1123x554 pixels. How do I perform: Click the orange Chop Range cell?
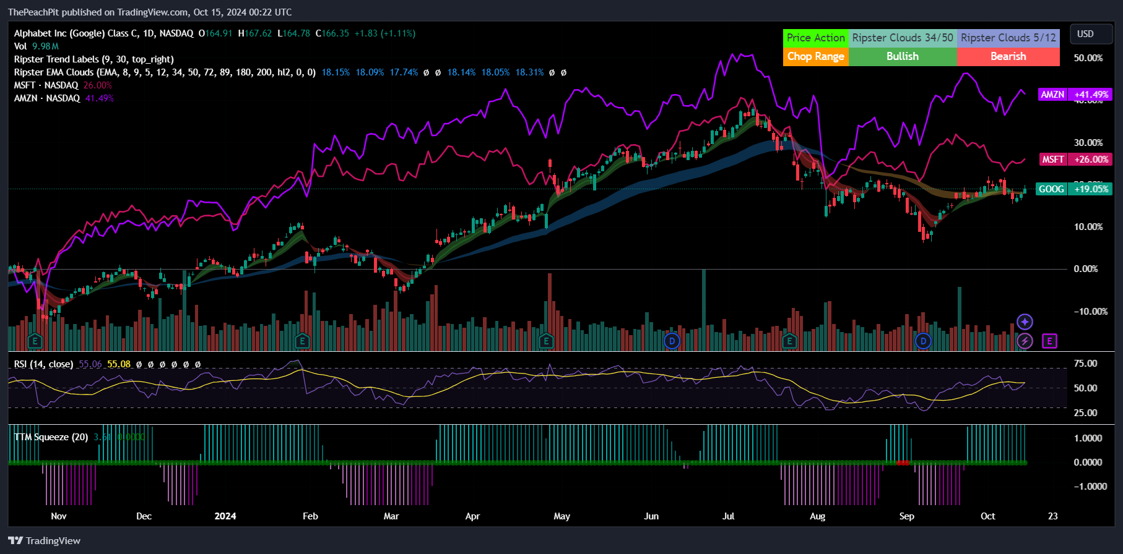tap(816, 56)
